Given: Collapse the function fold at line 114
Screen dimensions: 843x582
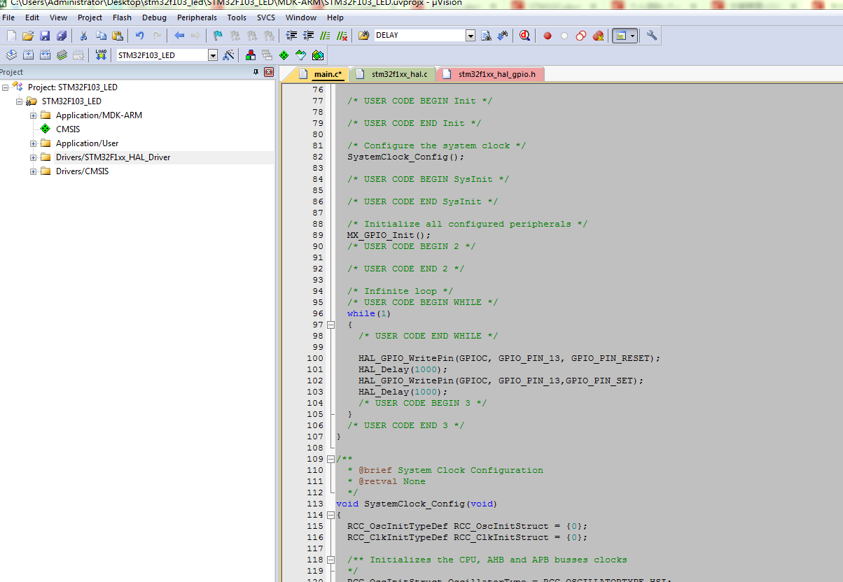Looking at the screenshot, I should click(x=330, y=515).
